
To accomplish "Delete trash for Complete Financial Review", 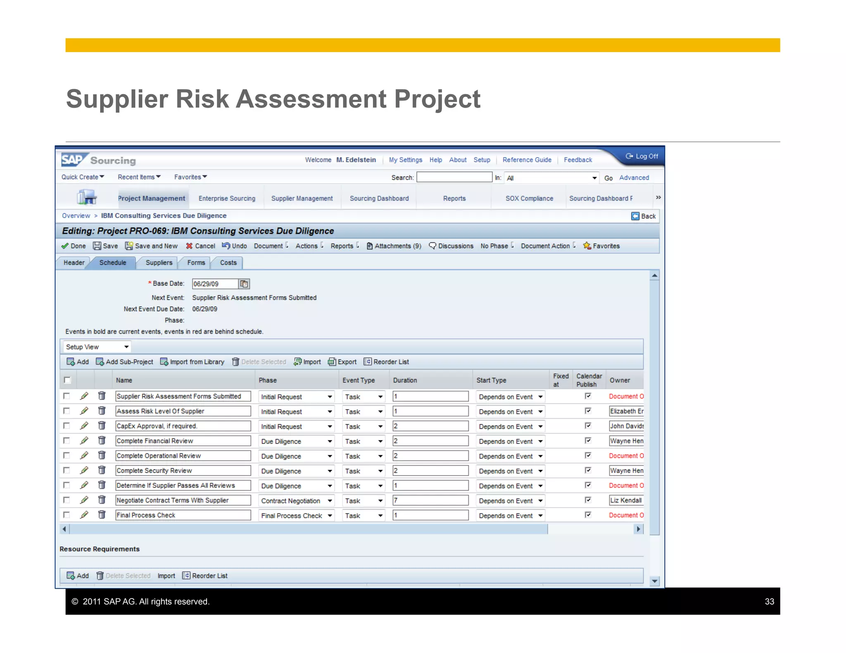I will 102,440.
